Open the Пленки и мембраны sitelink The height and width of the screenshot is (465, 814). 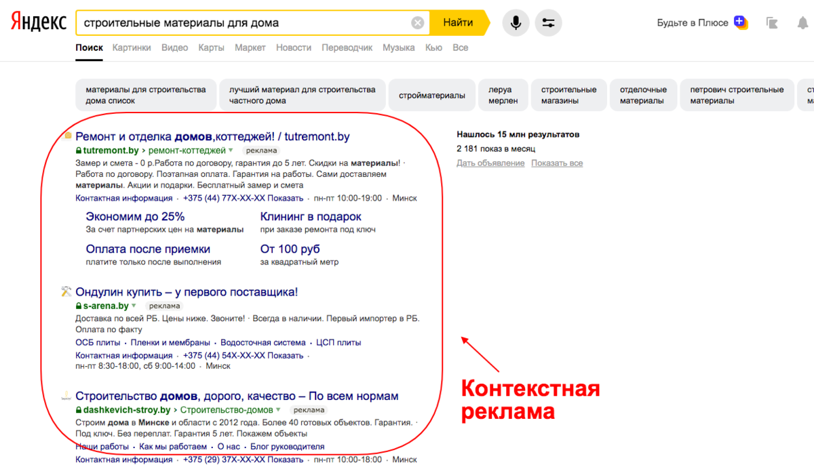pos(170,342)
